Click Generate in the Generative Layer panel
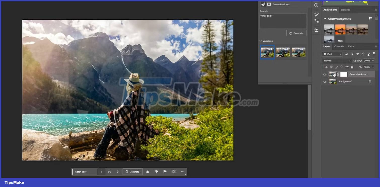The width and height of the screenshot is (380, 187). [x=296, y=33]
